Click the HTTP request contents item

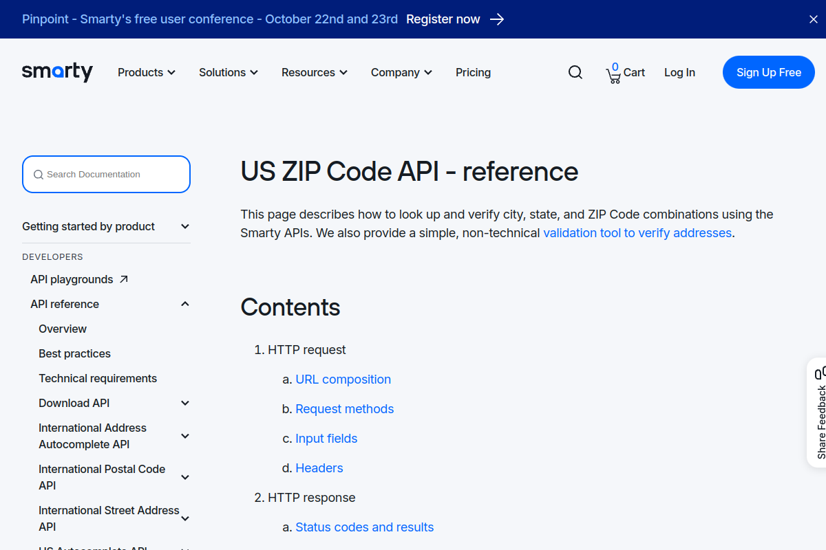pos(307,350)
